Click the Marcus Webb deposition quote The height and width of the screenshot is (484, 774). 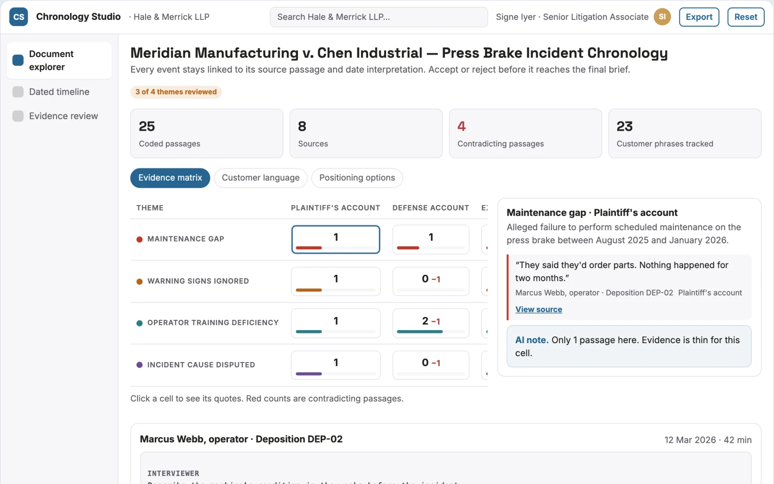click(x=628, y=287)
